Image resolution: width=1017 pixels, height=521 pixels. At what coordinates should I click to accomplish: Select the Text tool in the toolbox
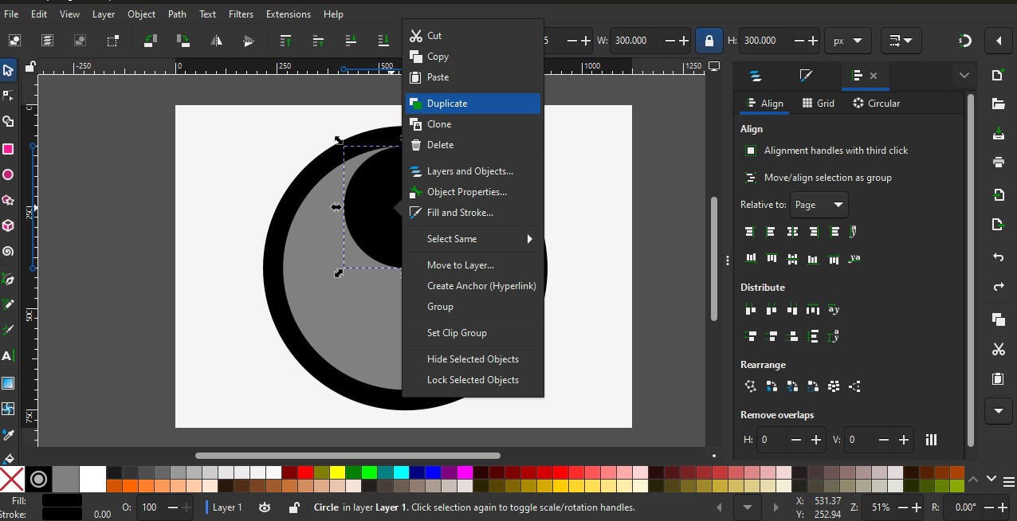pos(8,356)
